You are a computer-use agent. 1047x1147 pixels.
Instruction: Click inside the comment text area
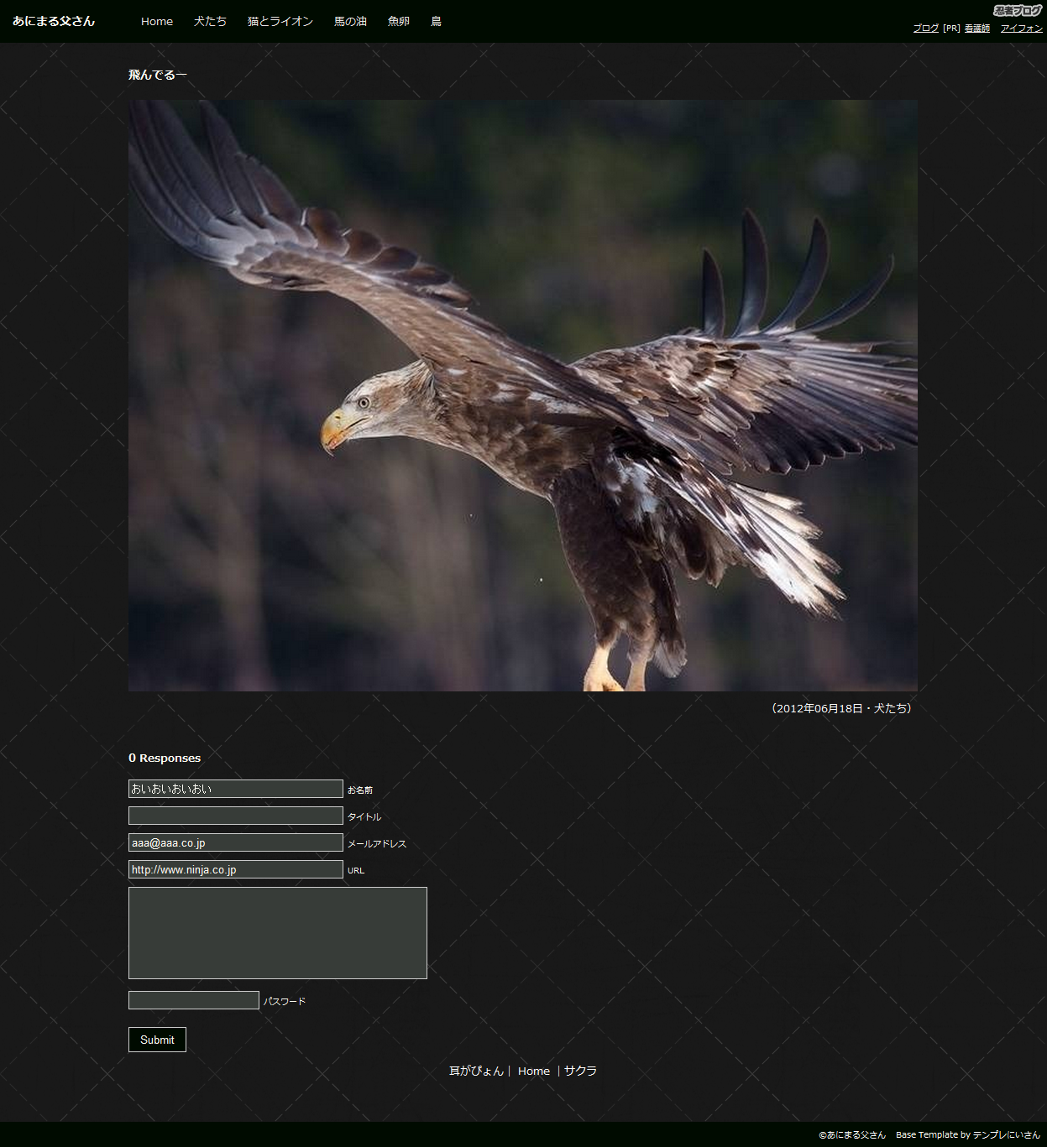[x=278, y=933]
